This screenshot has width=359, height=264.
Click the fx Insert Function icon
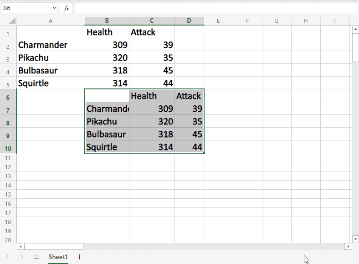[x=66, y=8]
